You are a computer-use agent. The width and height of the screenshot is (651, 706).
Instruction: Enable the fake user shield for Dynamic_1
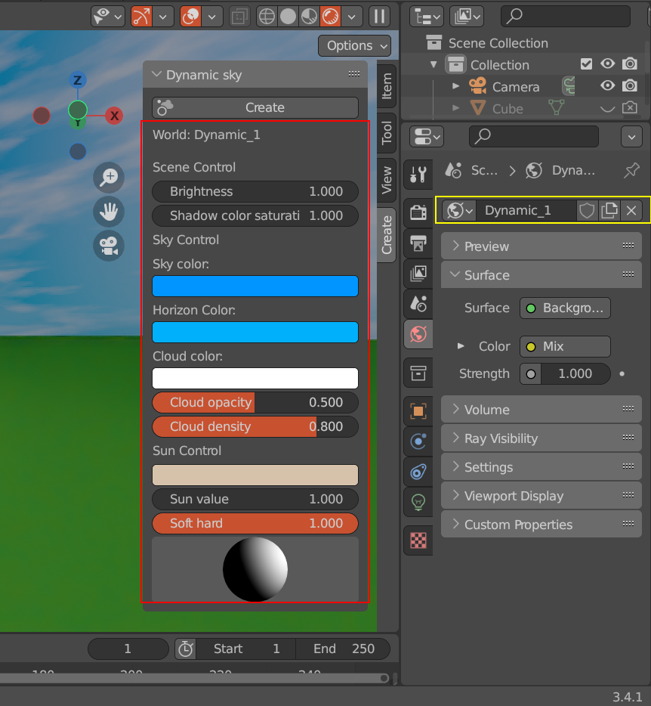tap(587, 210)
